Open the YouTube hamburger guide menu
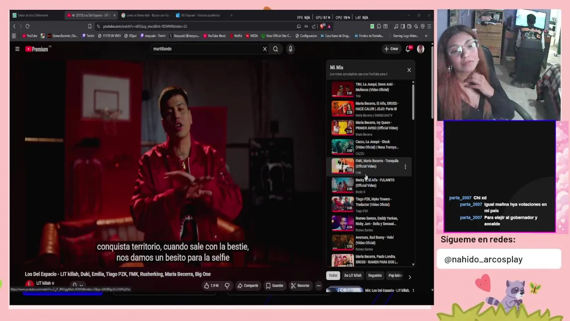 [17, 49]
